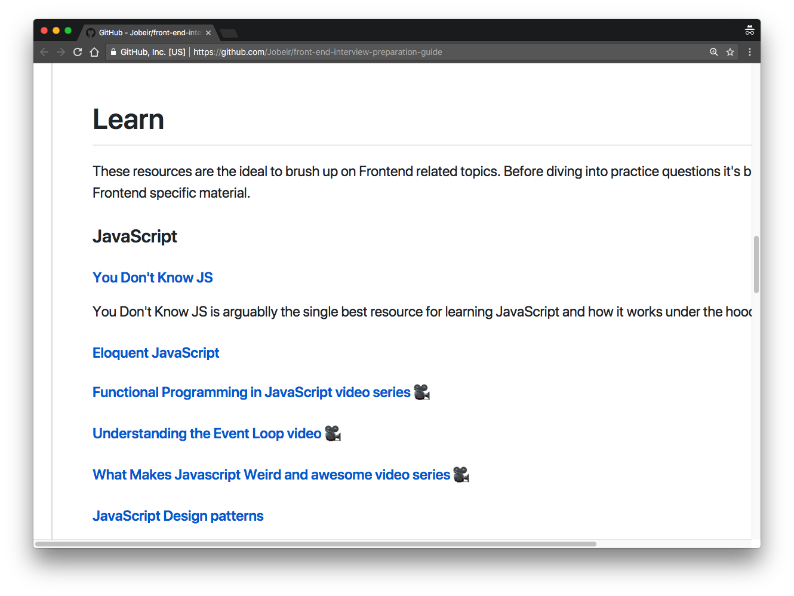Go to the home page icon

pyautogui.click(x=94, y=52)
